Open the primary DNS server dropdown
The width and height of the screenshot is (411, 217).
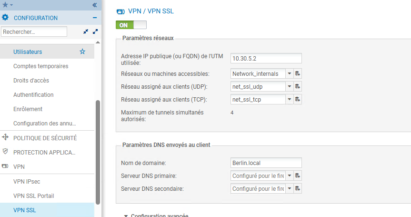289,176
